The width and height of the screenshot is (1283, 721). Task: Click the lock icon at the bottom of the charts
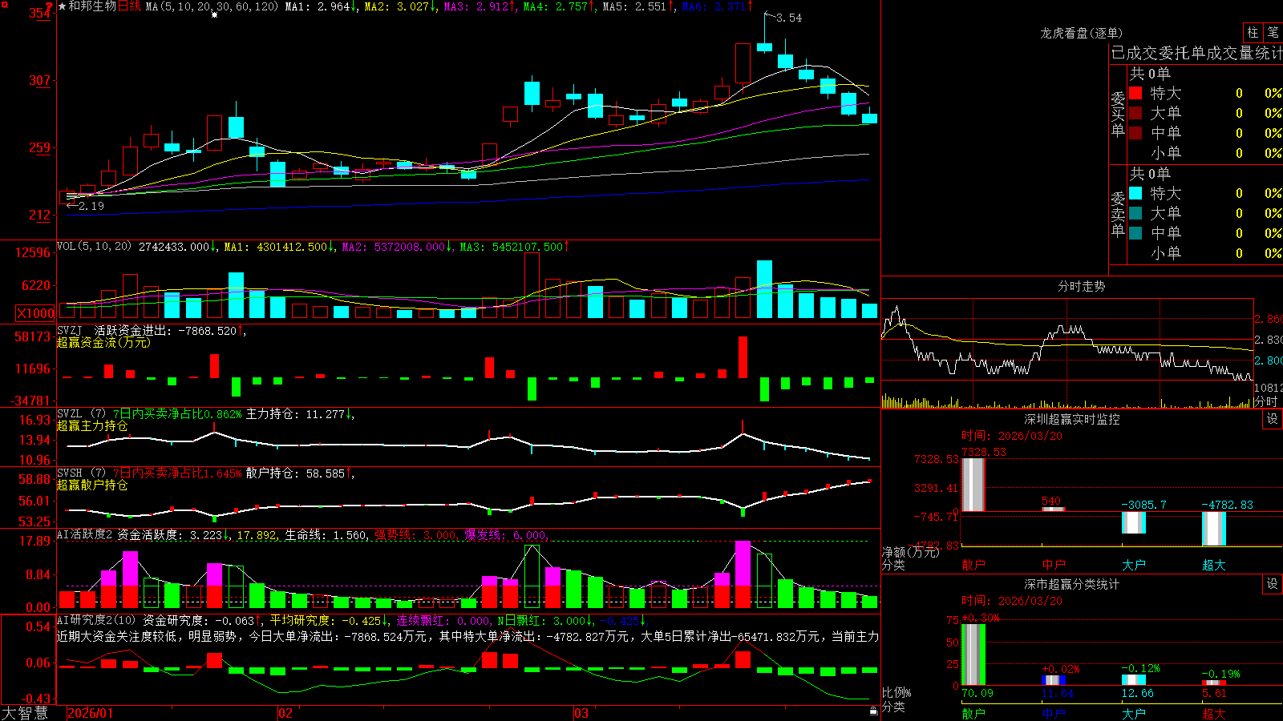873,711
